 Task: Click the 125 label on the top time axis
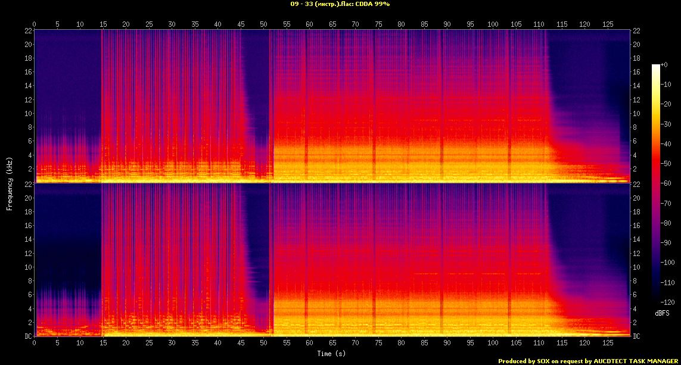click(x=608, y=24)
